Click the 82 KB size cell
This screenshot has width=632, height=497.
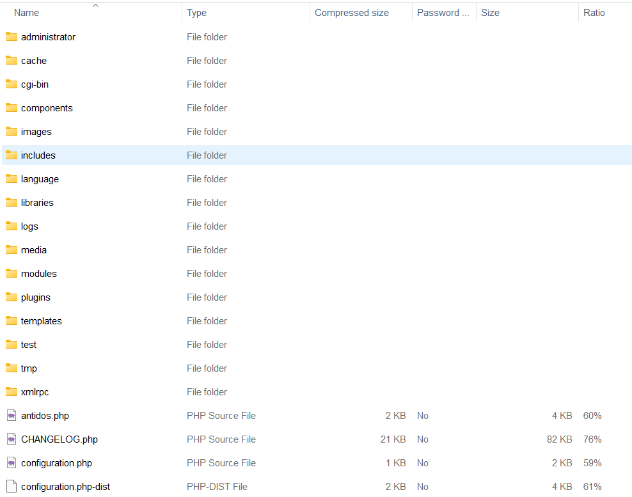point(560,439)
